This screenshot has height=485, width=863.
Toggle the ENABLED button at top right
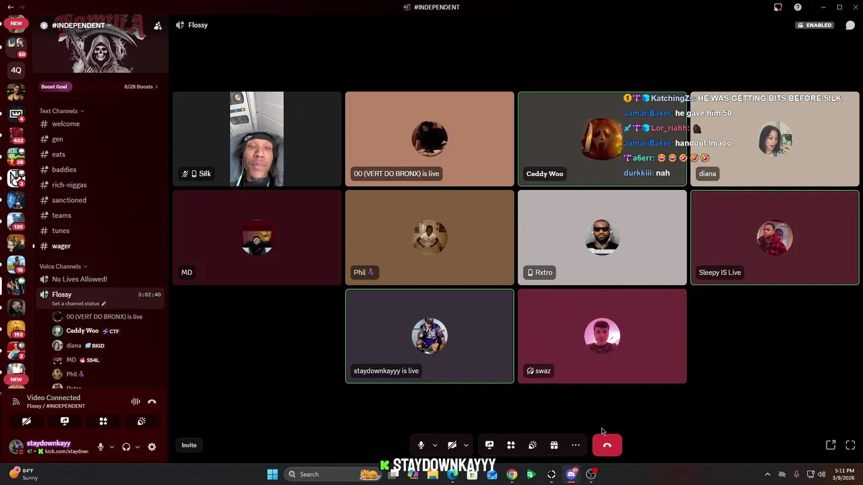coord(814,25)
